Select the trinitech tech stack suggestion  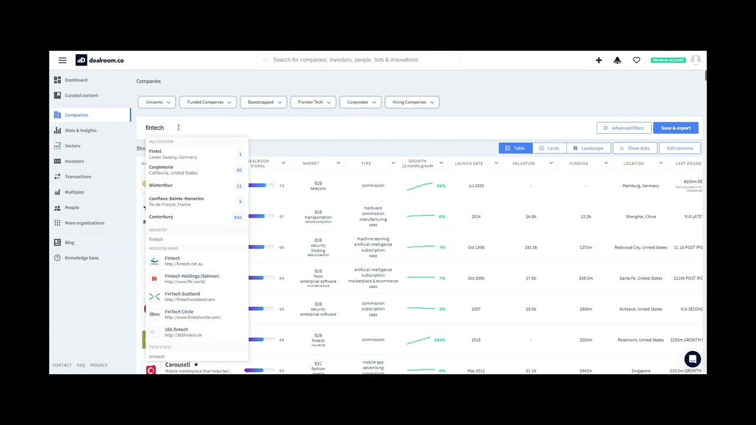click(x=196, y=357)
